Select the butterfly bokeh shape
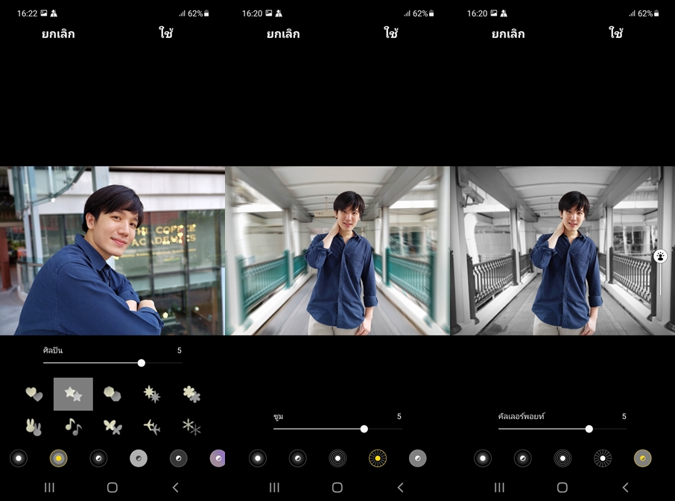The height and width of the screenshot is (501, 675). [112, 426]
